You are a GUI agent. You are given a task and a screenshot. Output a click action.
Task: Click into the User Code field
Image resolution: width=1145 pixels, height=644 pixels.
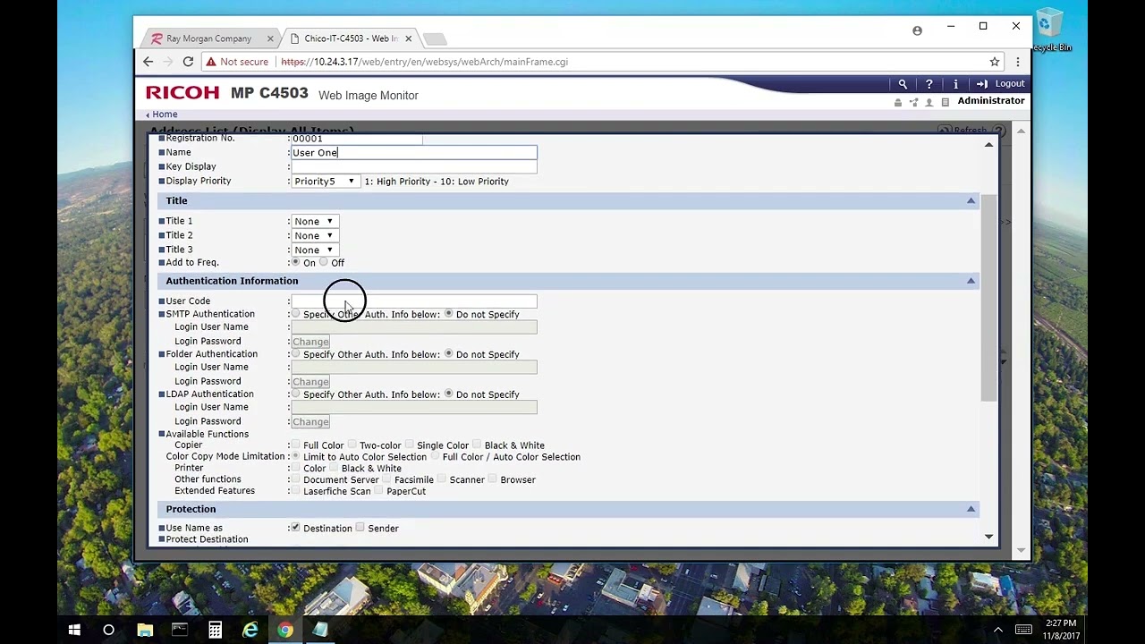coord(414,301)
